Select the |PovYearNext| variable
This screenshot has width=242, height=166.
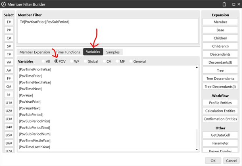tap(29, 108)
